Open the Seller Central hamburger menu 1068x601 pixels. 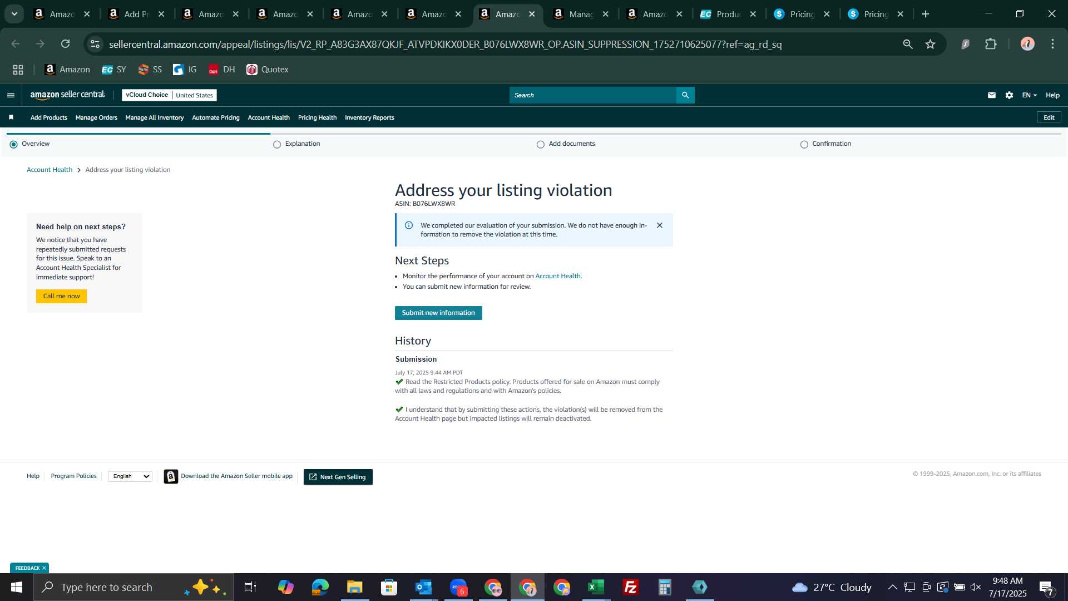tap(11, 95)
